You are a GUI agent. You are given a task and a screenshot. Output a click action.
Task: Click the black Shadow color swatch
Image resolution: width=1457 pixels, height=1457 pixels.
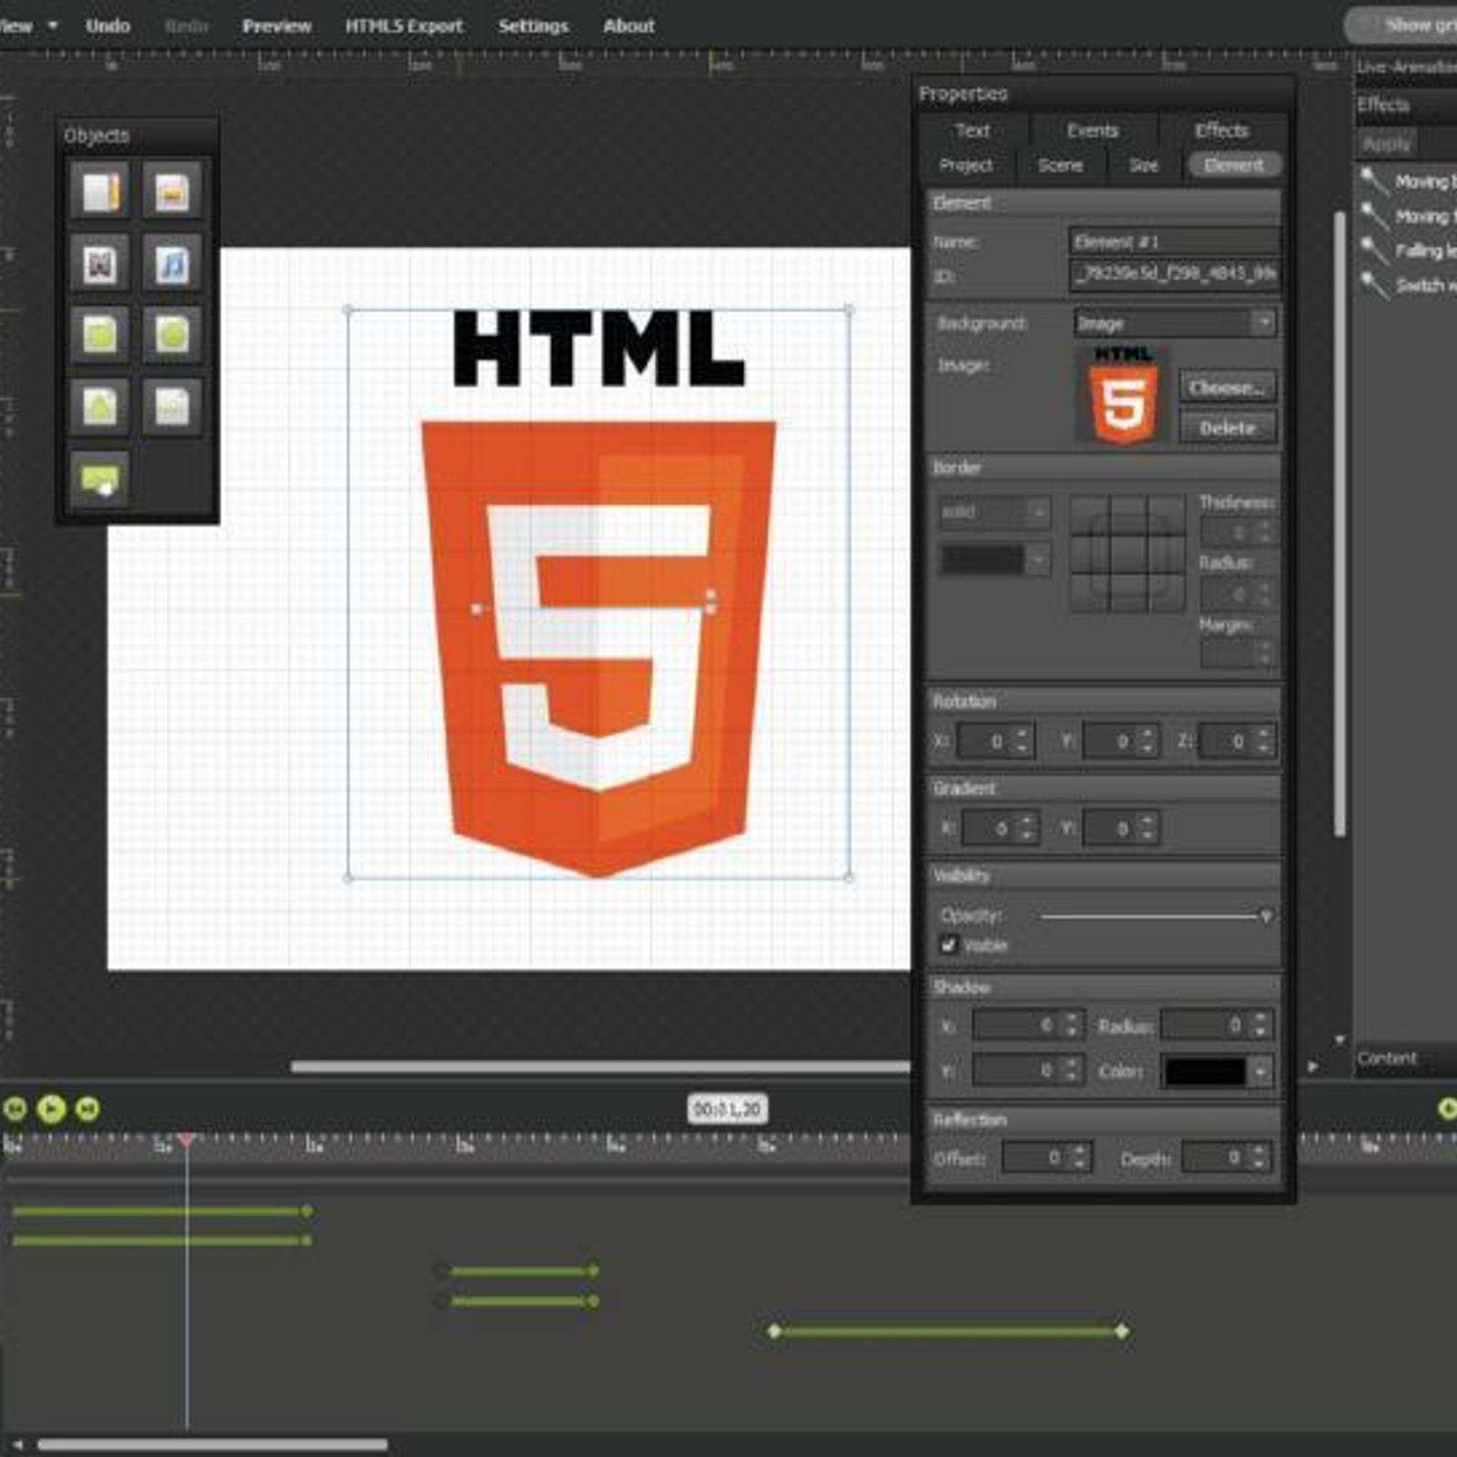click(x=1206, y=1071)
